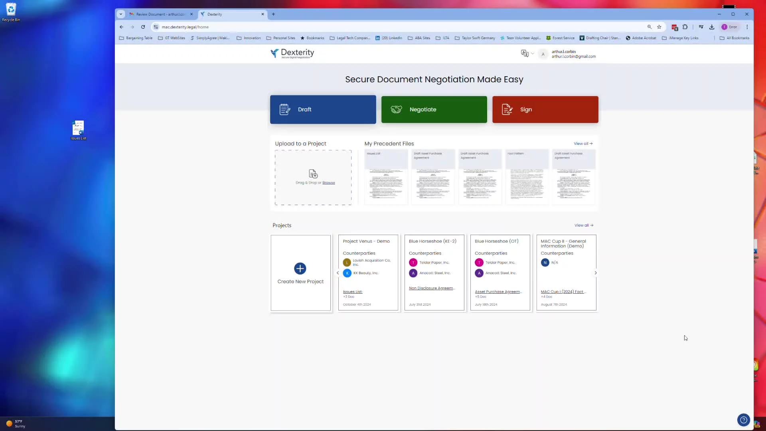Viewport: 766px width, 431px height.
Task: Open Chrome three-dot menu
Action: click(x=747, y=27)
